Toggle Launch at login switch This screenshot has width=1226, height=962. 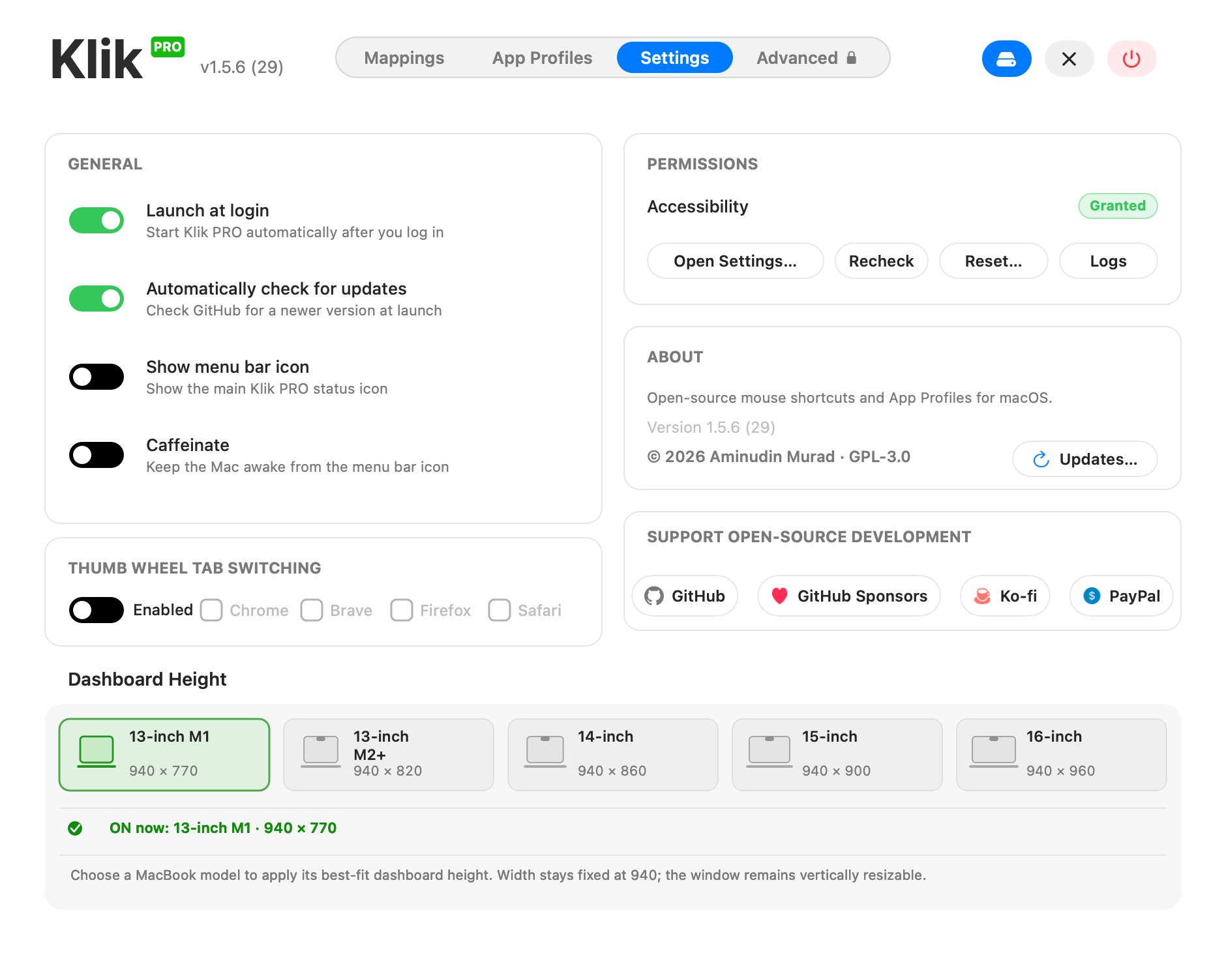pyautogui.click(x=97, y=220)
